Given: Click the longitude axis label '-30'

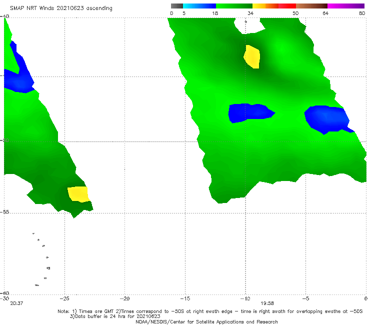Looking at the screenshot, I should (x=4, y=298).
